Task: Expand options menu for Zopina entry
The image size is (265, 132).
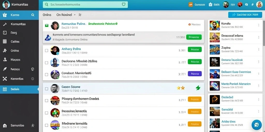Action: (x=259, y=49)
